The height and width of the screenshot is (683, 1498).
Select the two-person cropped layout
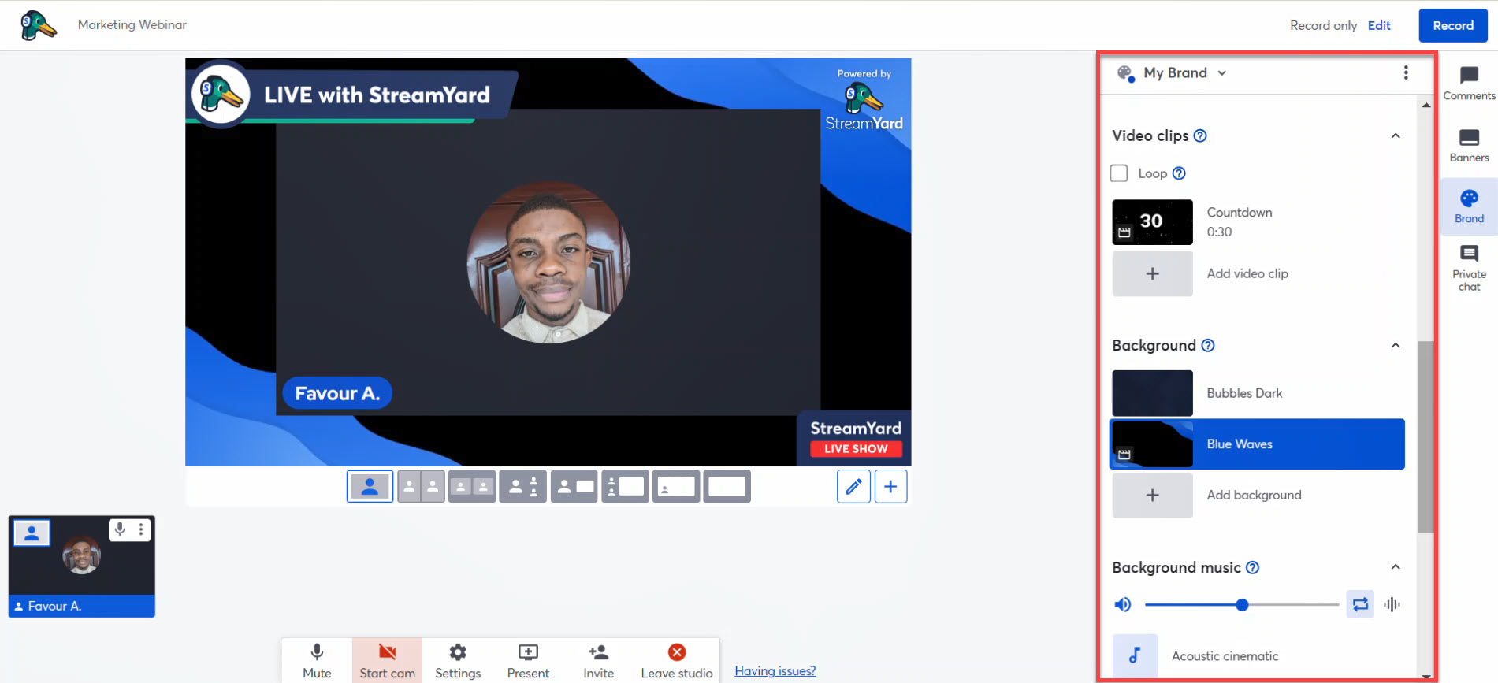point(421,487)
